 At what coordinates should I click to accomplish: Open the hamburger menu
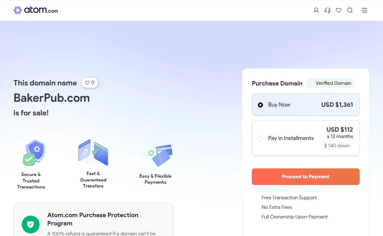364,10
